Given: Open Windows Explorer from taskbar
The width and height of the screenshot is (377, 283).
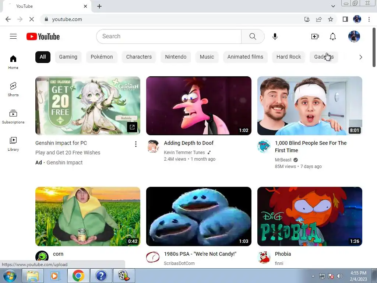Looking at the screenshot, I should pos(33,276).
